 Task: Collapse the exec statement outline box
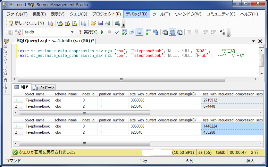[x=18, y=51]
